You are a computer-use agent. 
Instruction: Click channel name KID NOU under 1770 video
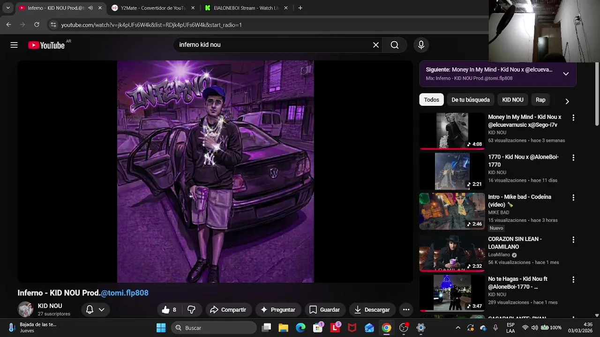497,173
